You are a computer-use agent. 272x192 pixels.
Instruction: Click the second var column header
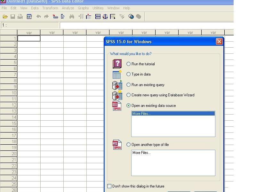coord(52,33)
